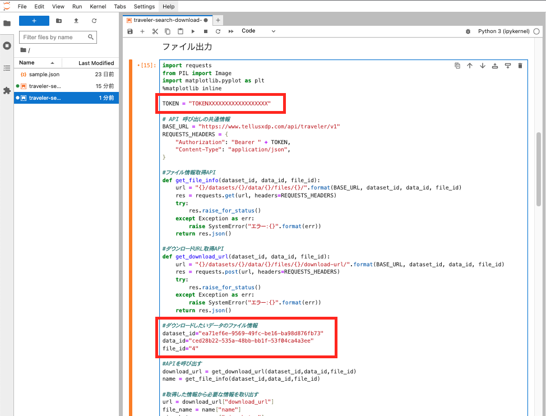The width and height of the screenshot is (546, 416).
Task: Restart the kernel
Action: tap(218, 31)
